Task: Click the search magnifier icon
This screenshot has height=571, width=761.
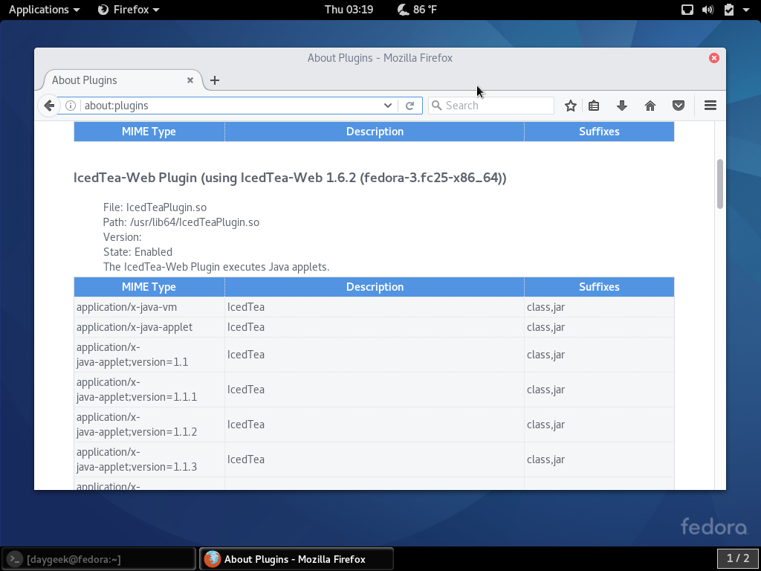Action: 437,106
